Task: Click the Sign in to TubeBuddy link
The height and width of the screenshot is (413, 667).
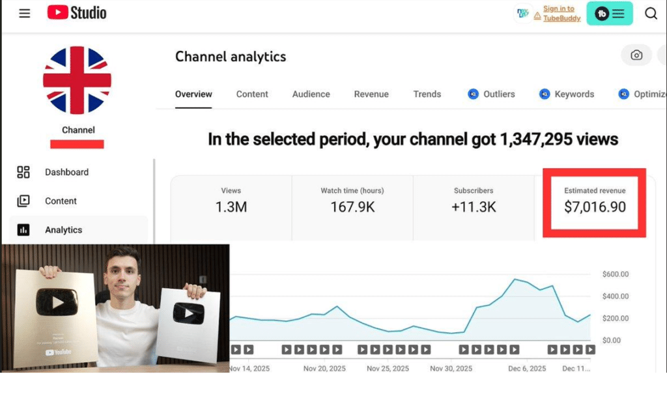Action: coord(561,13)
